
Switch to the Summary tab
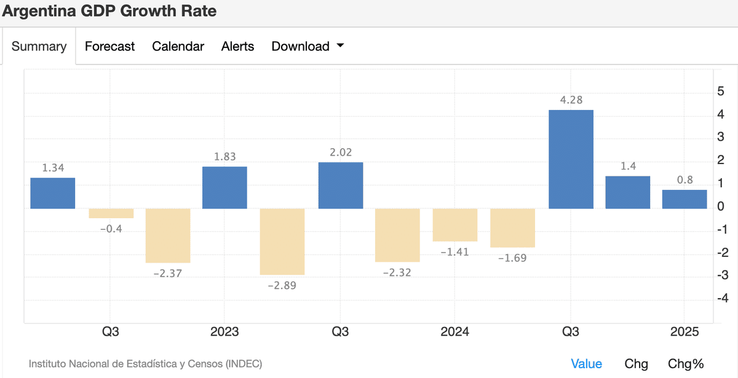coord(39,47)
